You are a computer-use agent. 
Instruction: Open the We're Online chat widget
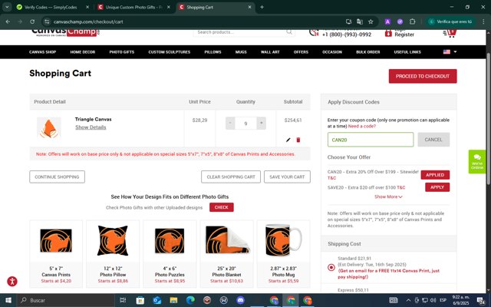pyautogui.click(x=477, y=162)
